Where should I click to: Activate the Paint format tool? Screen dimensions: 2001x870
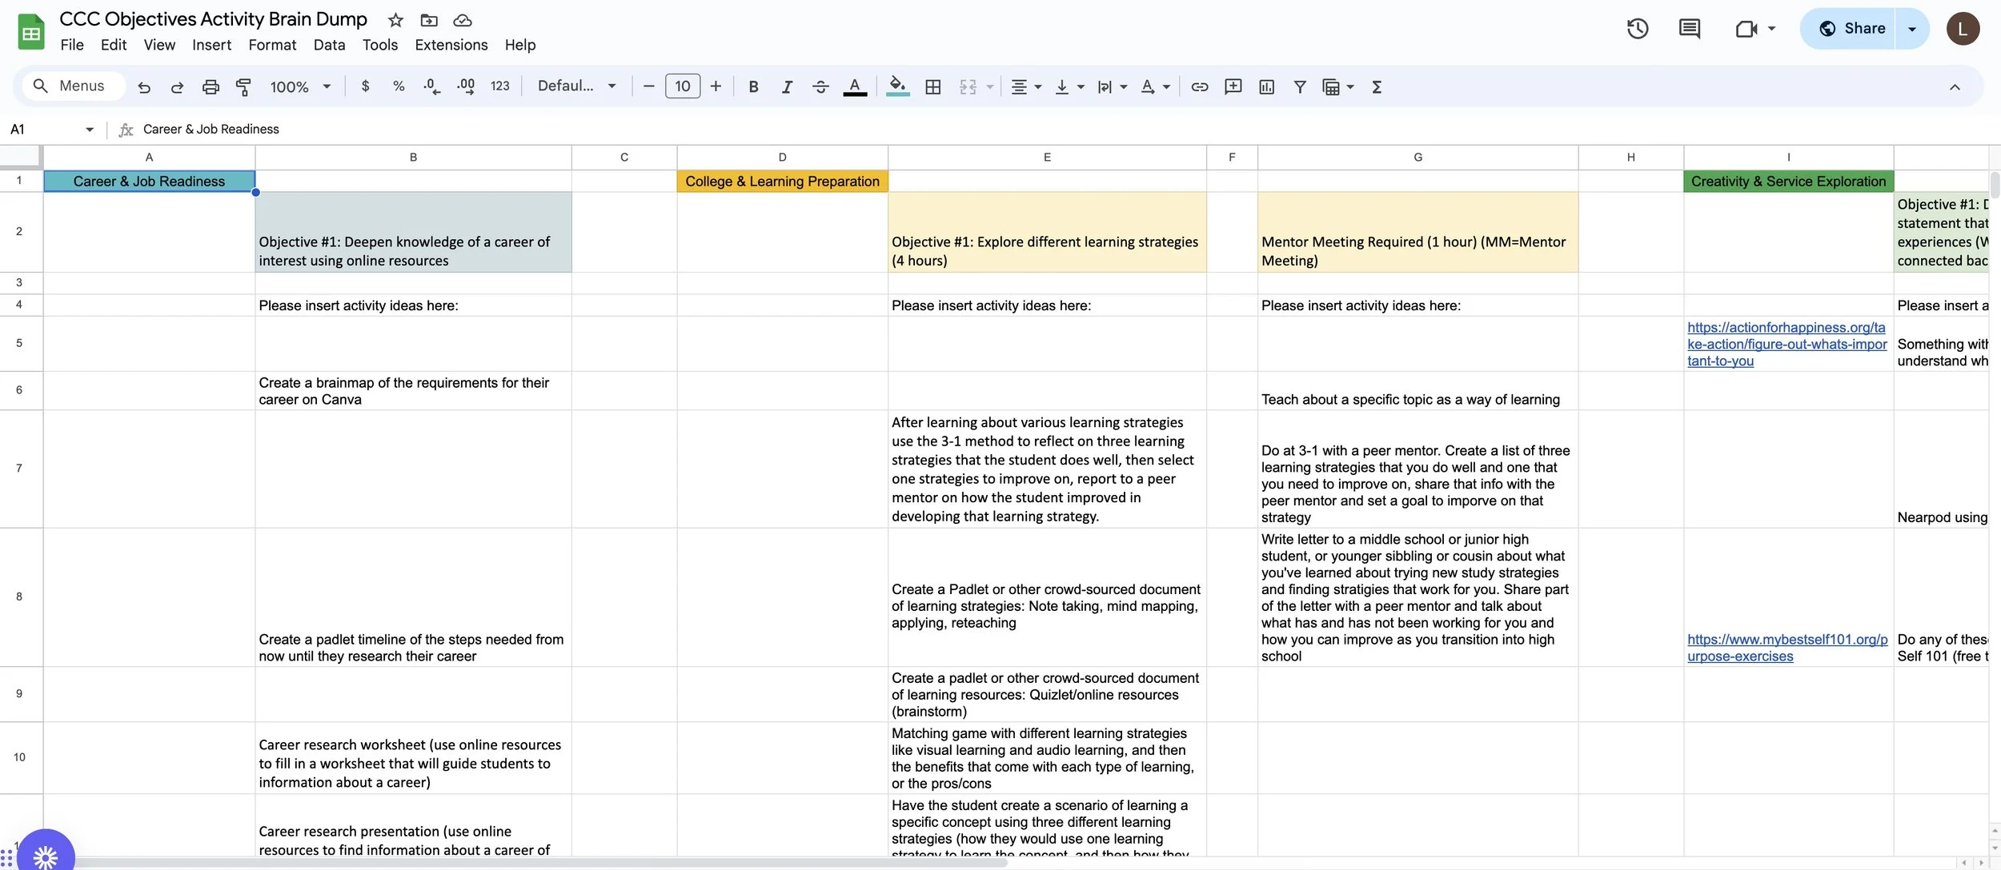coord(243,87)
